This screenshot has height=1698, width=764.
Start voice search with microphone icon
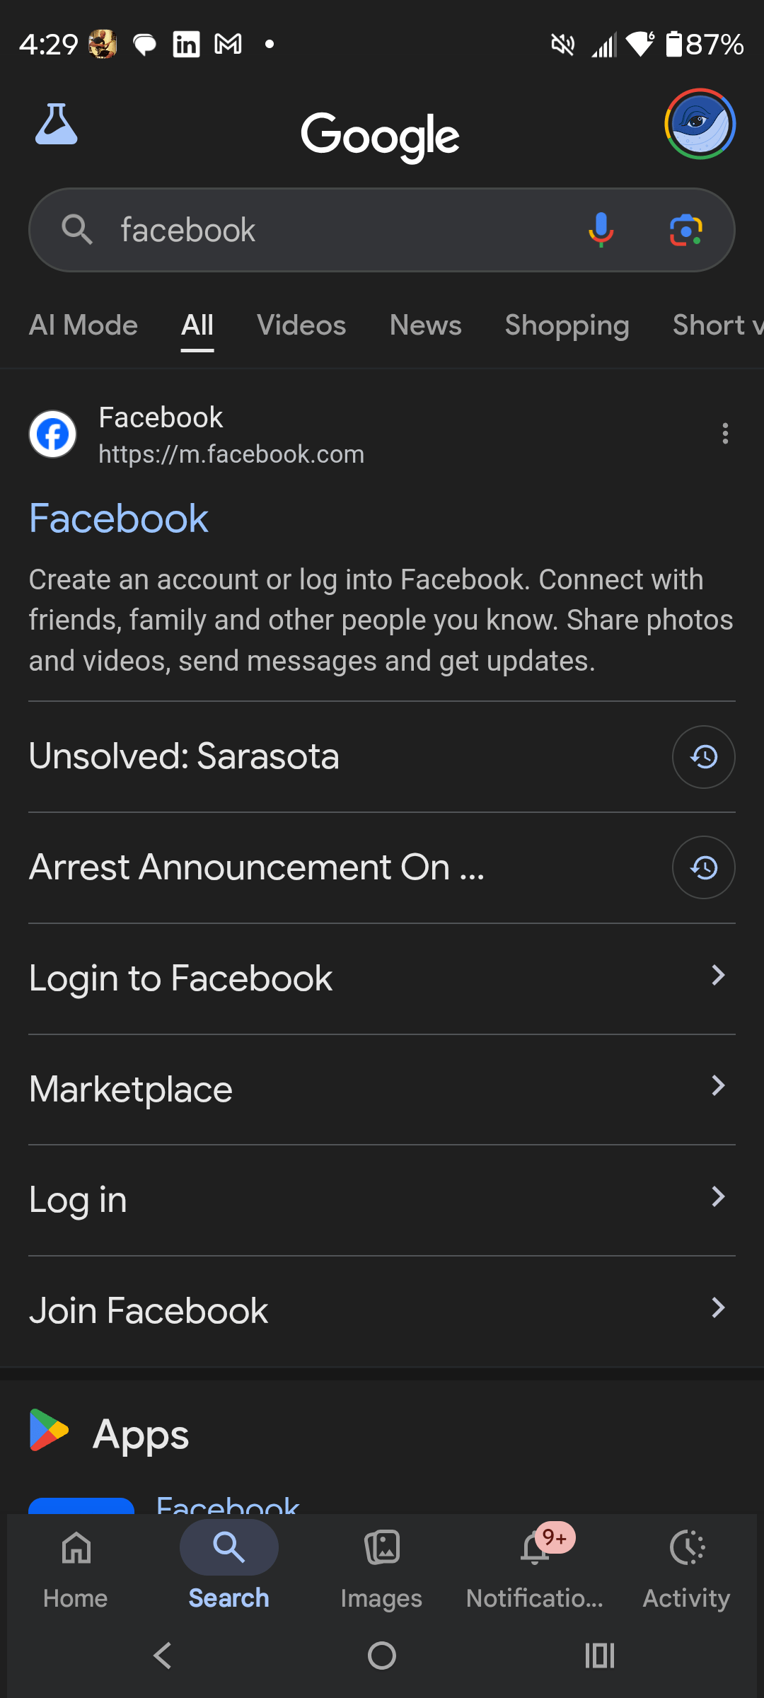coord(601,230)
